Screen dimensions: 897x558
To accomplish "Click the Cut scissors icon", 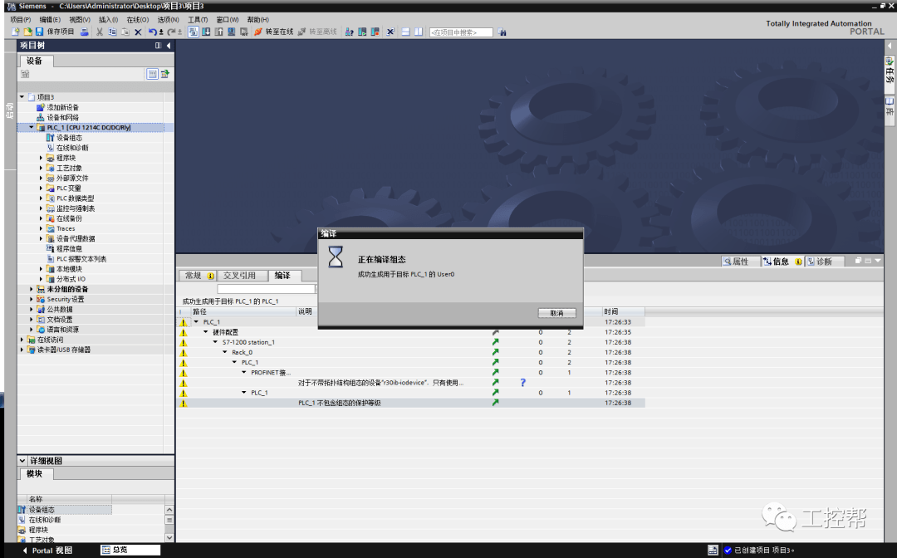I will pos(100,32).
